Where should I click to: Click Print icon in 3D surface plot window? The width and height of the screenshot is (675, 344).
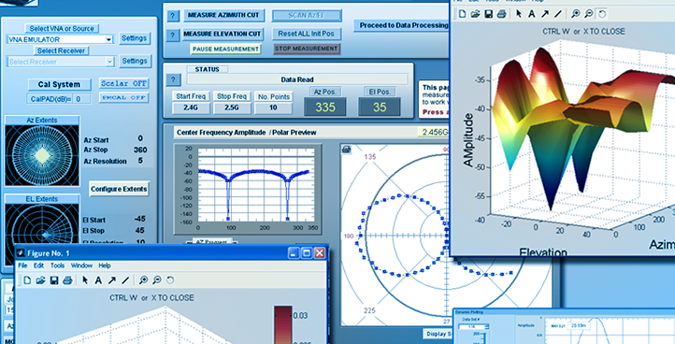(501, 14)
